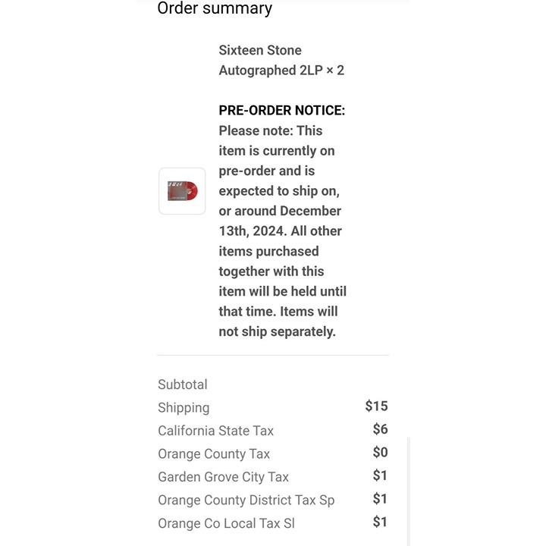The height and width of the screenshot is (546, 546).
Task: Click the vertical scrollbar beside tax amounts
Action: [409, 491]
